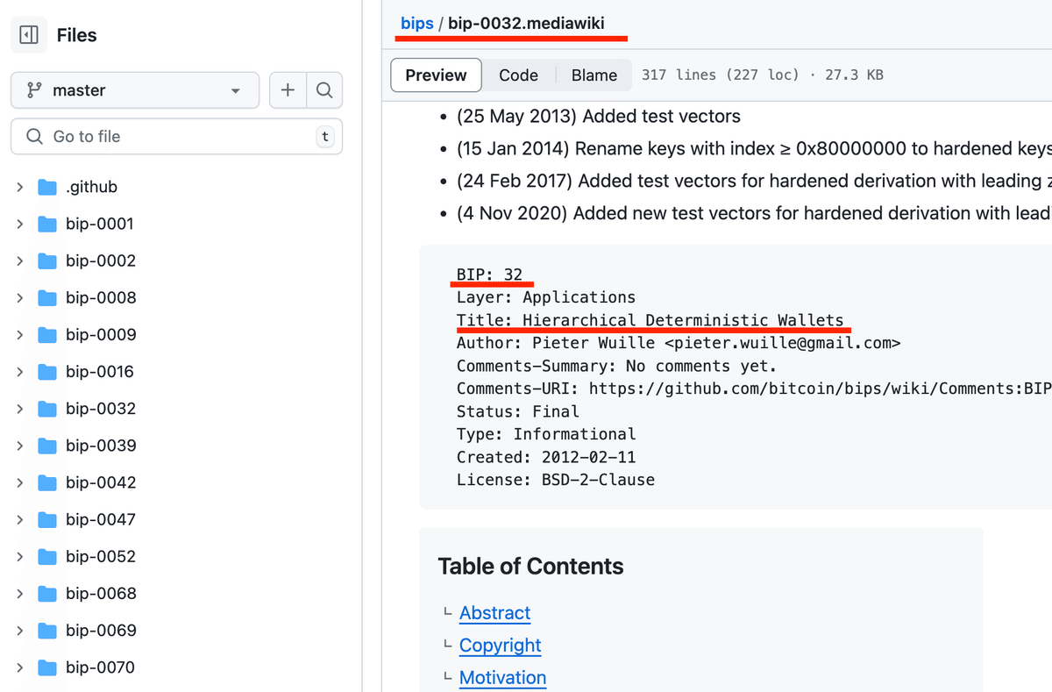
Task: Expand the bip-0039 folder chevron
Action: coord(19,446)
